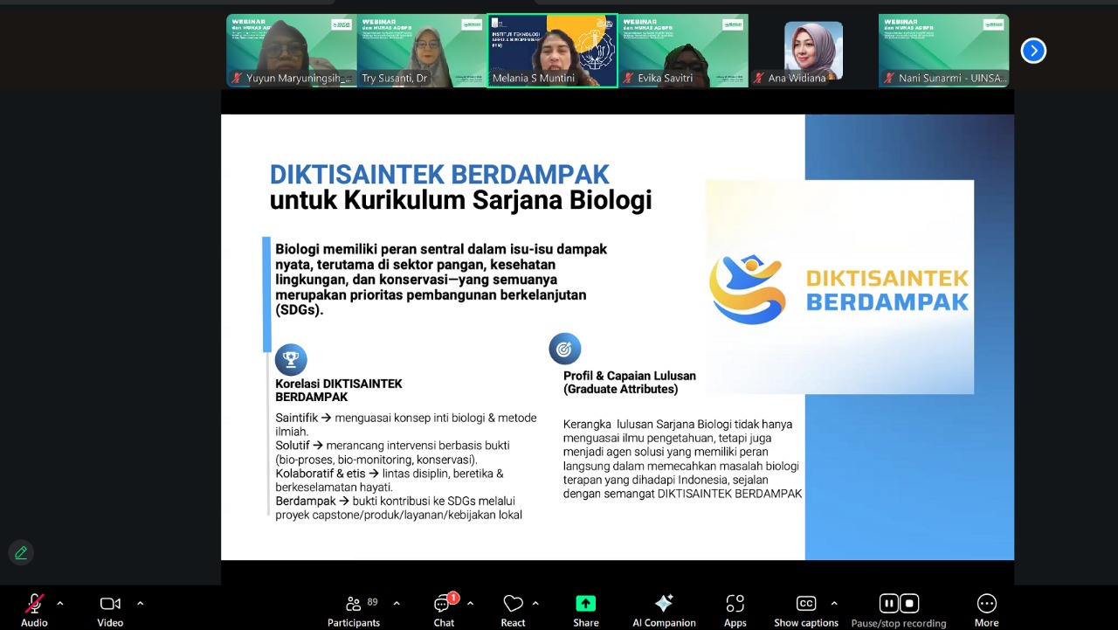Enable Show captions

(x=805, y=604)
